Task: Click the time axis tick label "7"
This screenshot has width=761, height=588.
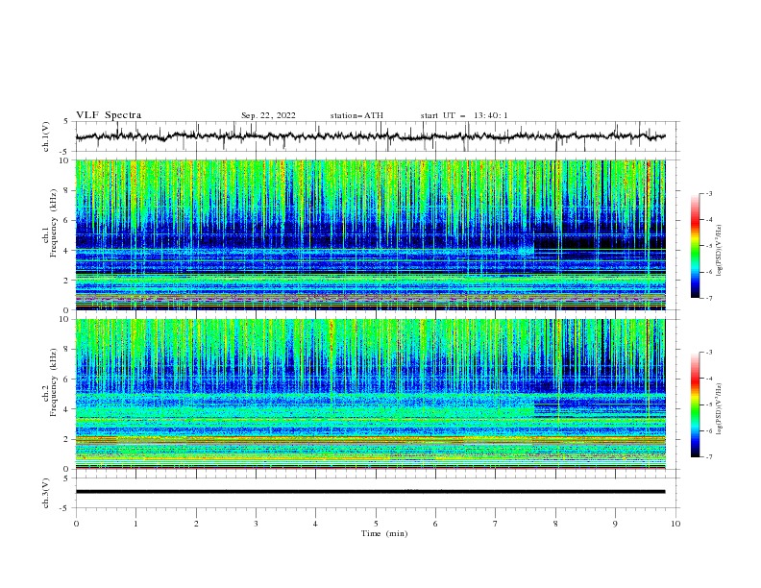Action: tap(496, 524)
